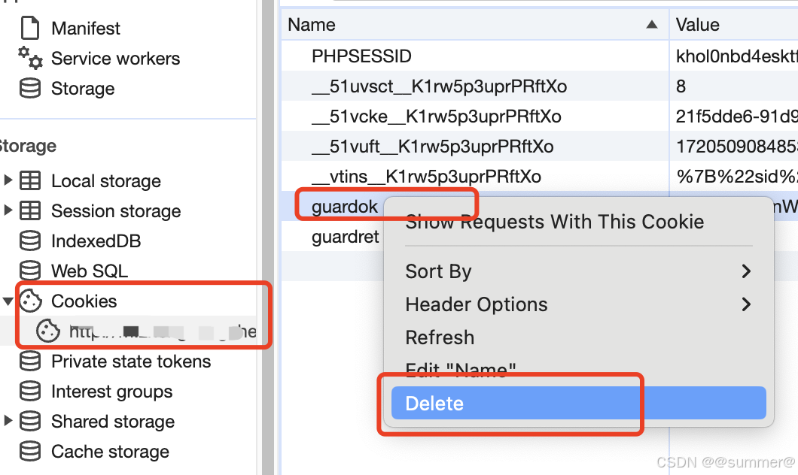Expand the Local storage tree node
798x475 pixels.
point(8,181)
